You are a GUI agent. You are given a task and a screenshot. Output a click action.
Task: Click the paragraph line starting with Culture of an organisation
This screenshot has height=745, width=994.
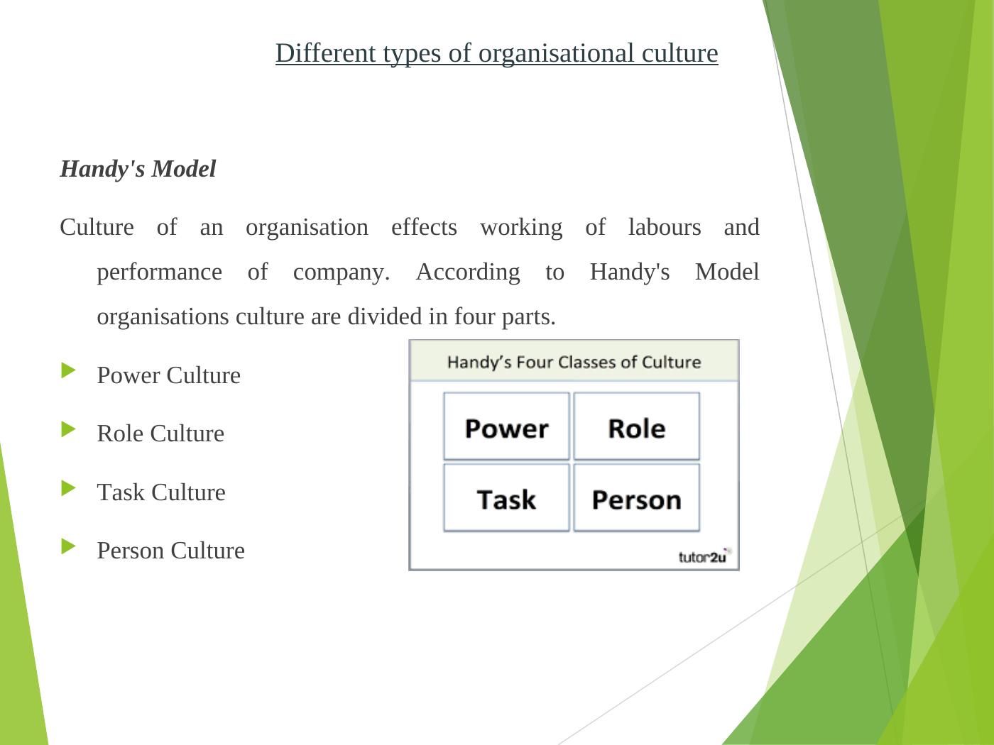[409, 228]
